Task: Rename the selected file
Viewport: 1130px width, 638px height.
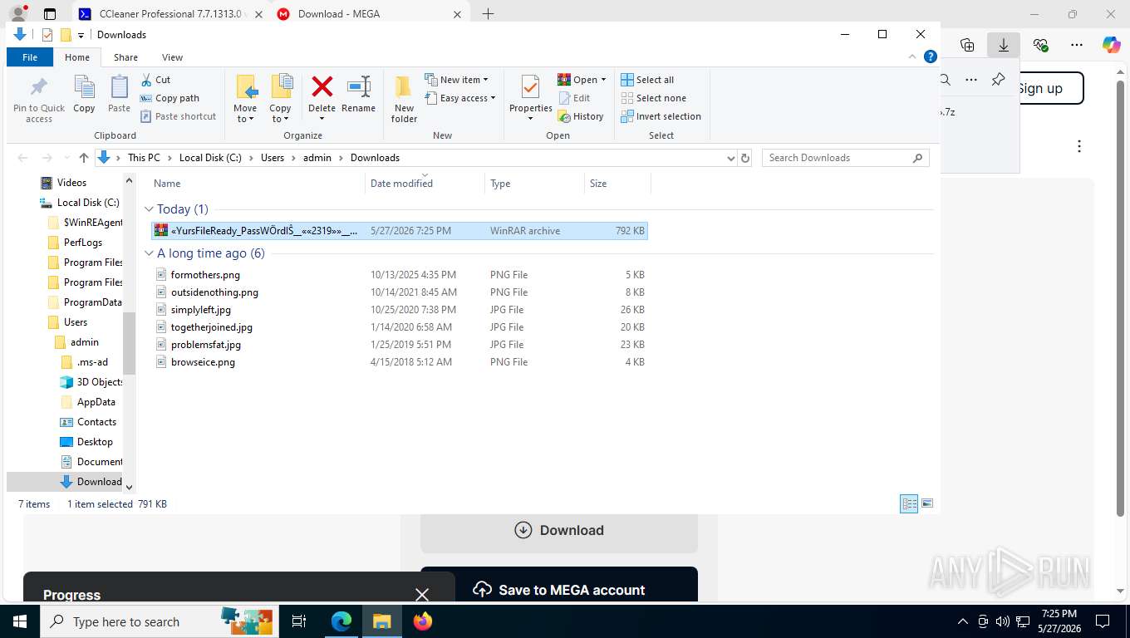Action: [358, 95]
